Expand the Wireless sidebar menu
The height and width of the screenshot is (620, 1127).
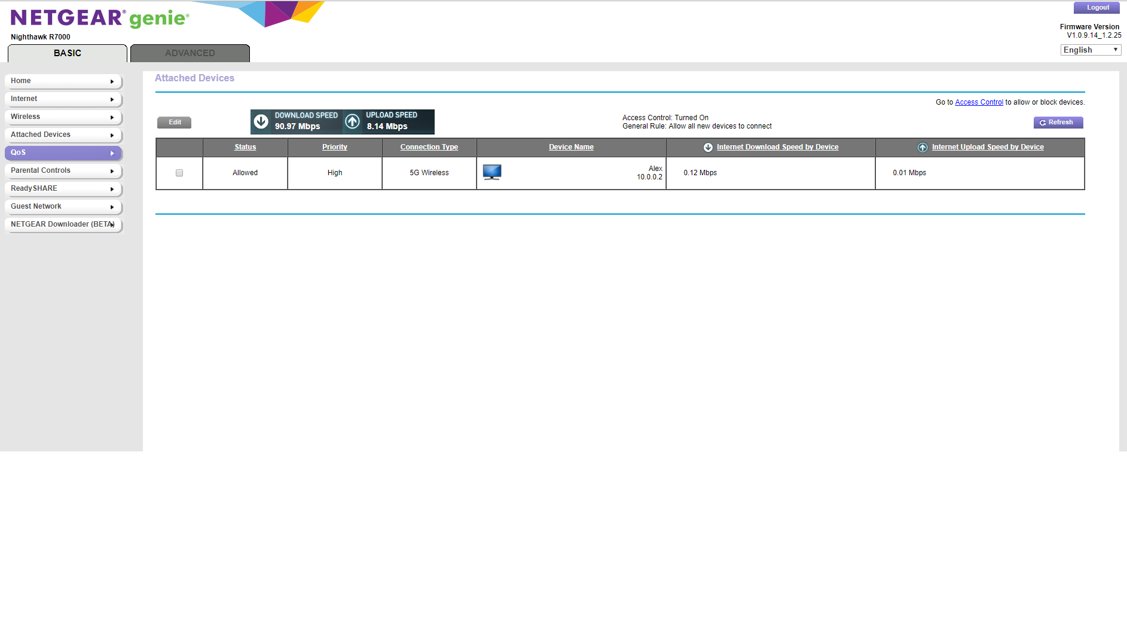(63, 117)
